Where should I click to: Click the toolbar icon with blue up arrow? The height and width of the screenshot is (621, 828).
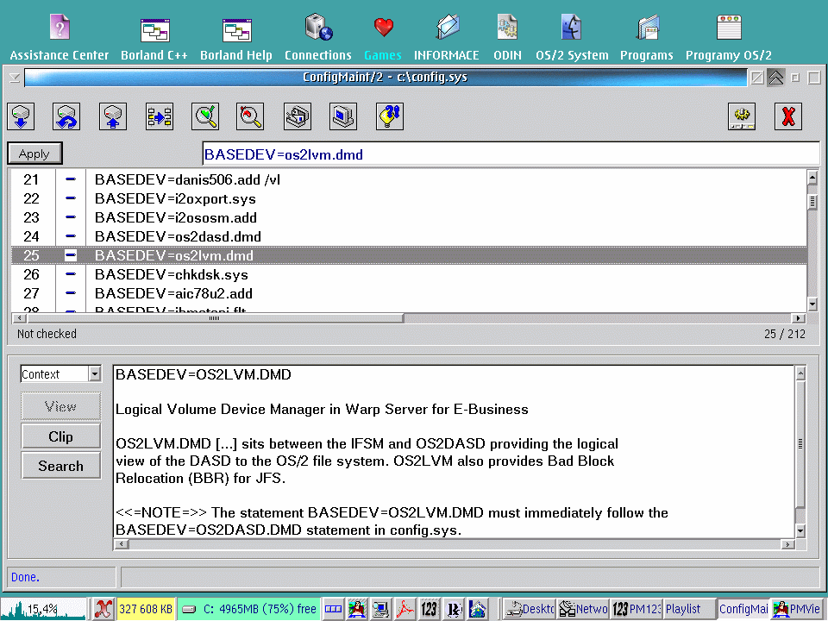[x=113, y=116]
